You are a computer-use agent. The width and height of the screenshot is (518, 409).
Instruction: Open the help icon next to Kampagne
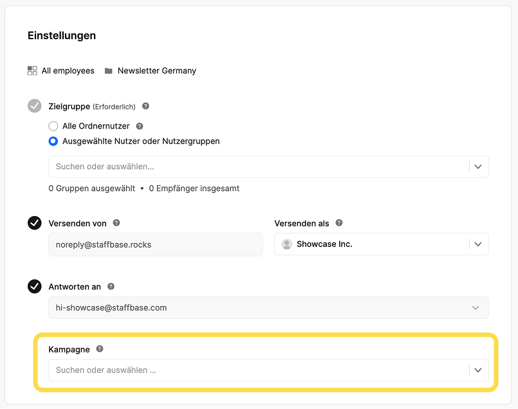point(100,349)
